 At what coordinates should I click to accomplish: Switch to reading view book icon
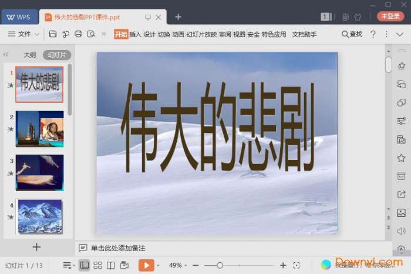[110, 265]
